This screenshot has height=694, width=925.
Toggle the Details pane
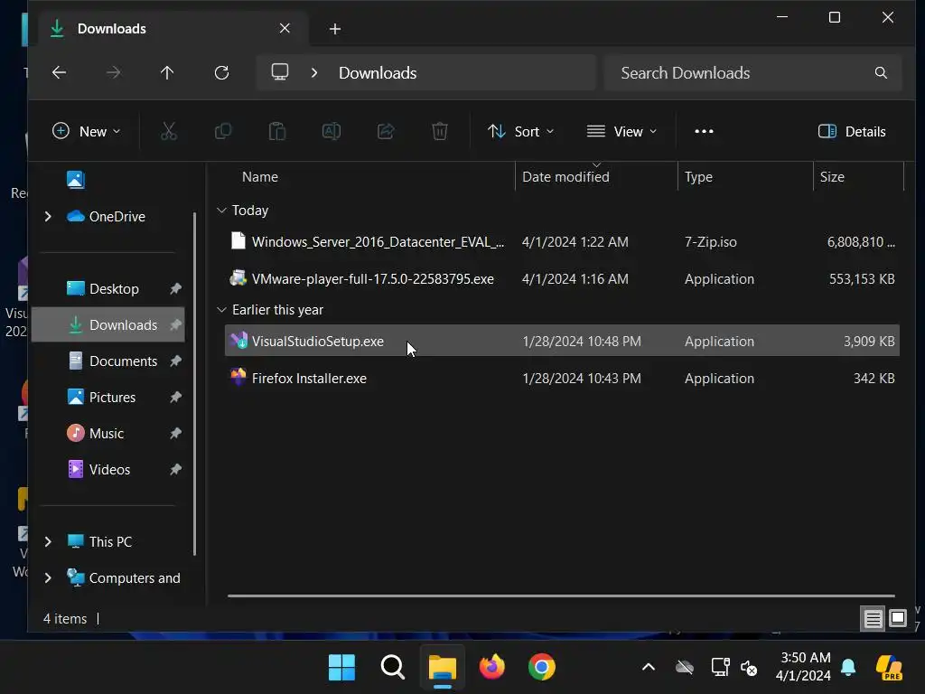(x=852, y=131)
